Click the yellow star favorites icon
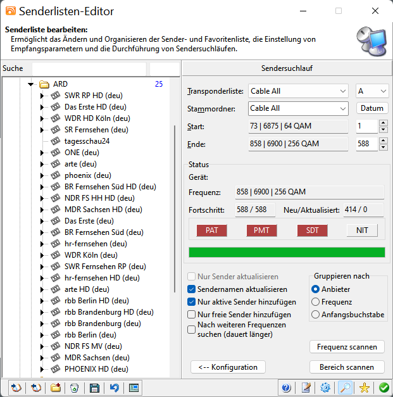This screenshot has height=397, width=393. pyautogui.click(x=365, y=388)
